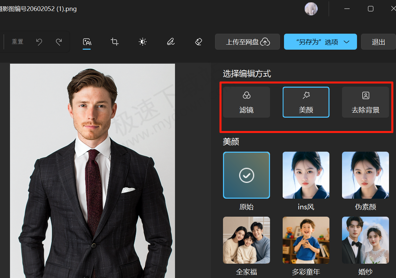Click the undo arrow icon
Viewport: 396px width, 278px height.
point(39,42)
